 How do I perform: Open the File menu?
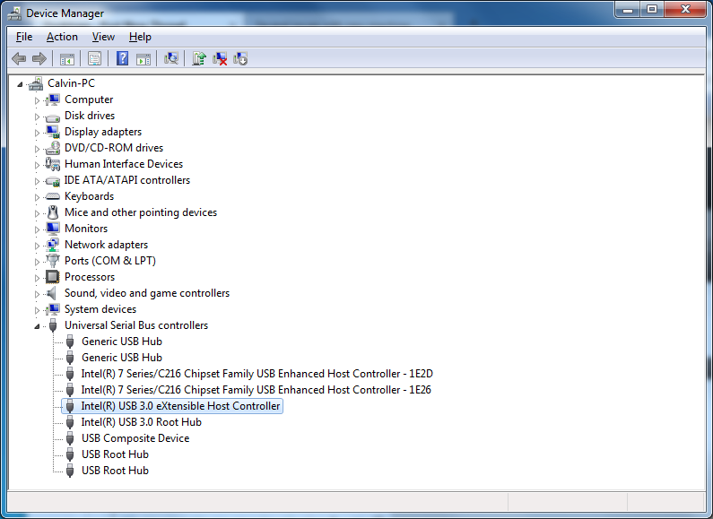24,37
